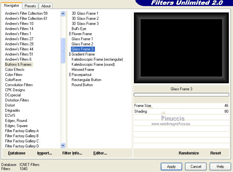Select Distortion Filters category

click(17, 100)
